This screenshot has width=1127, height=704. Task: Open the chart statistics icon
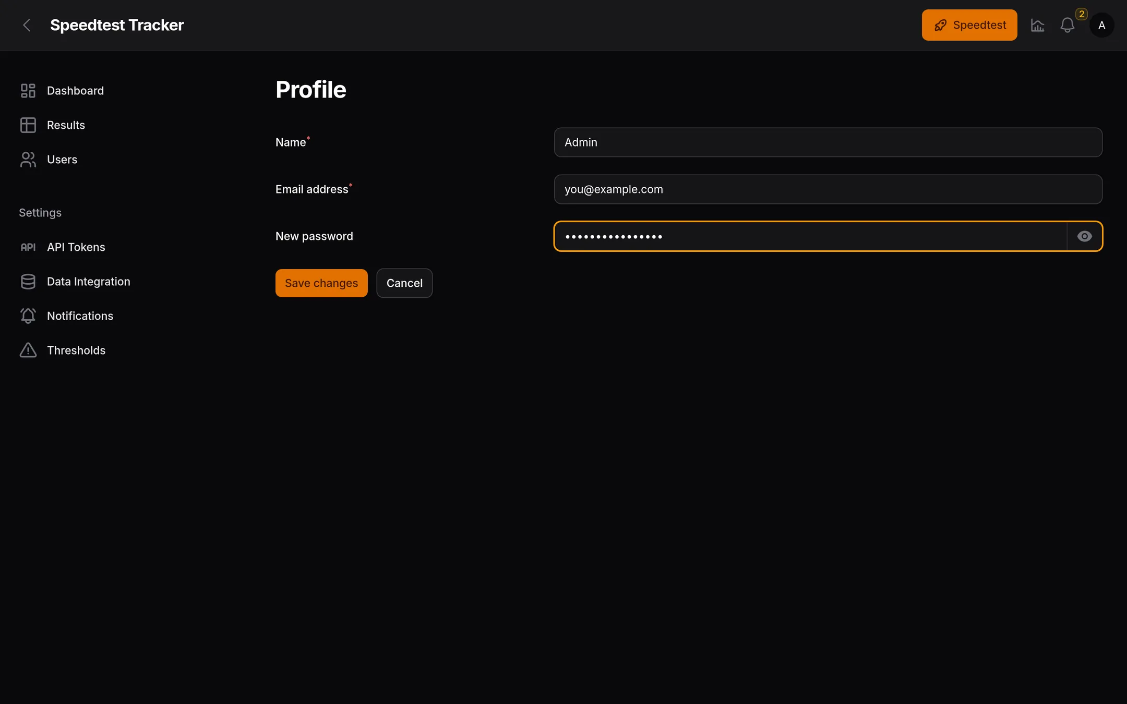(x=1037, y=25)
